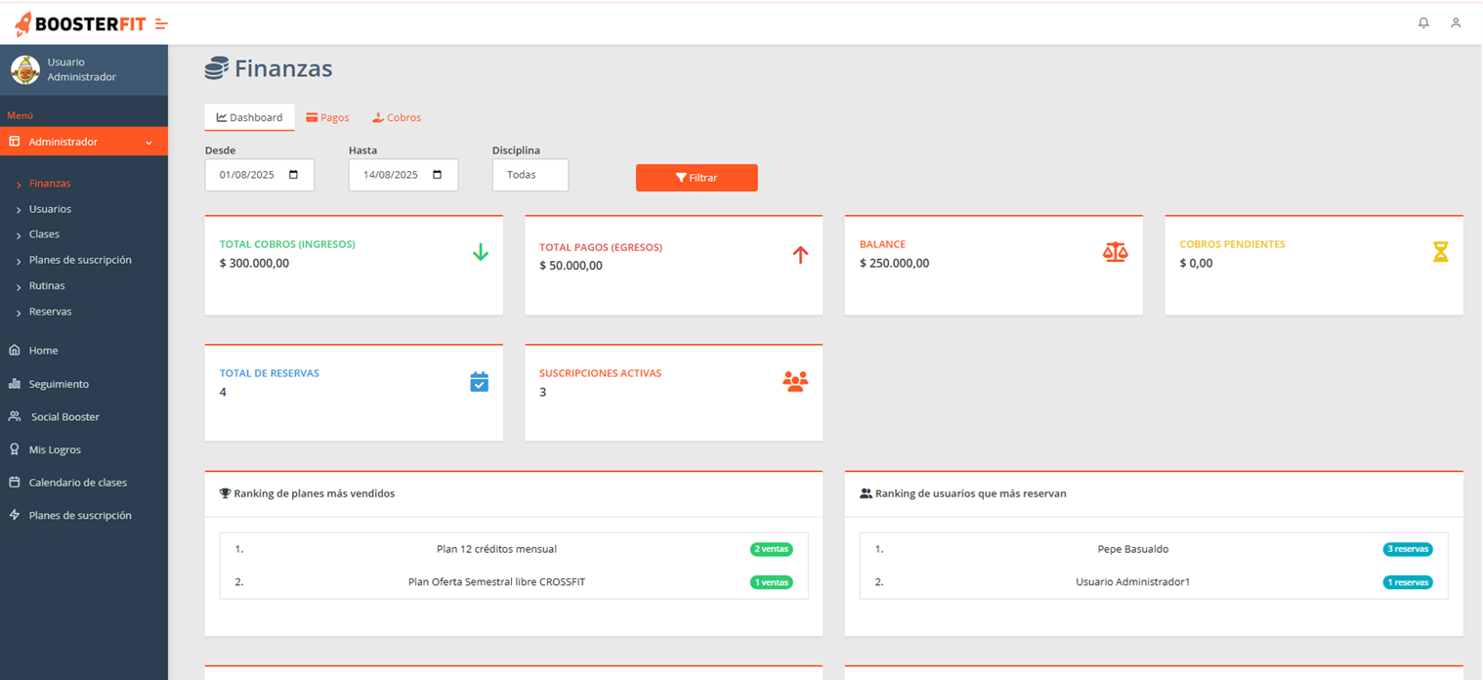Click the 1 reservas badge
The height and width of the screenshot is (680, 1483).
point(1408,582)
